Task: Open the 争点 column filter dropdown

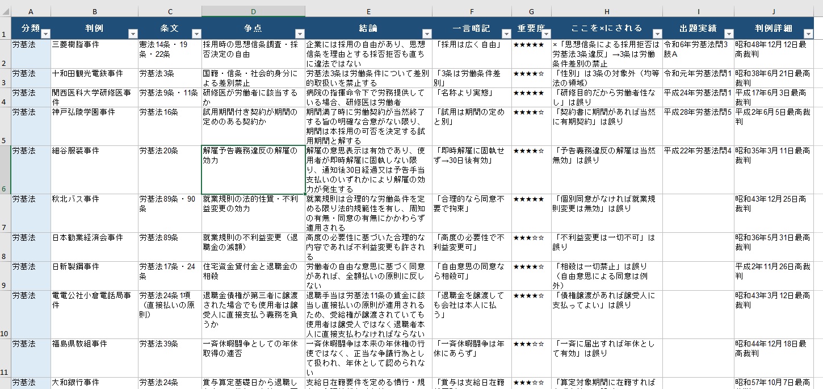Action: 300,34
